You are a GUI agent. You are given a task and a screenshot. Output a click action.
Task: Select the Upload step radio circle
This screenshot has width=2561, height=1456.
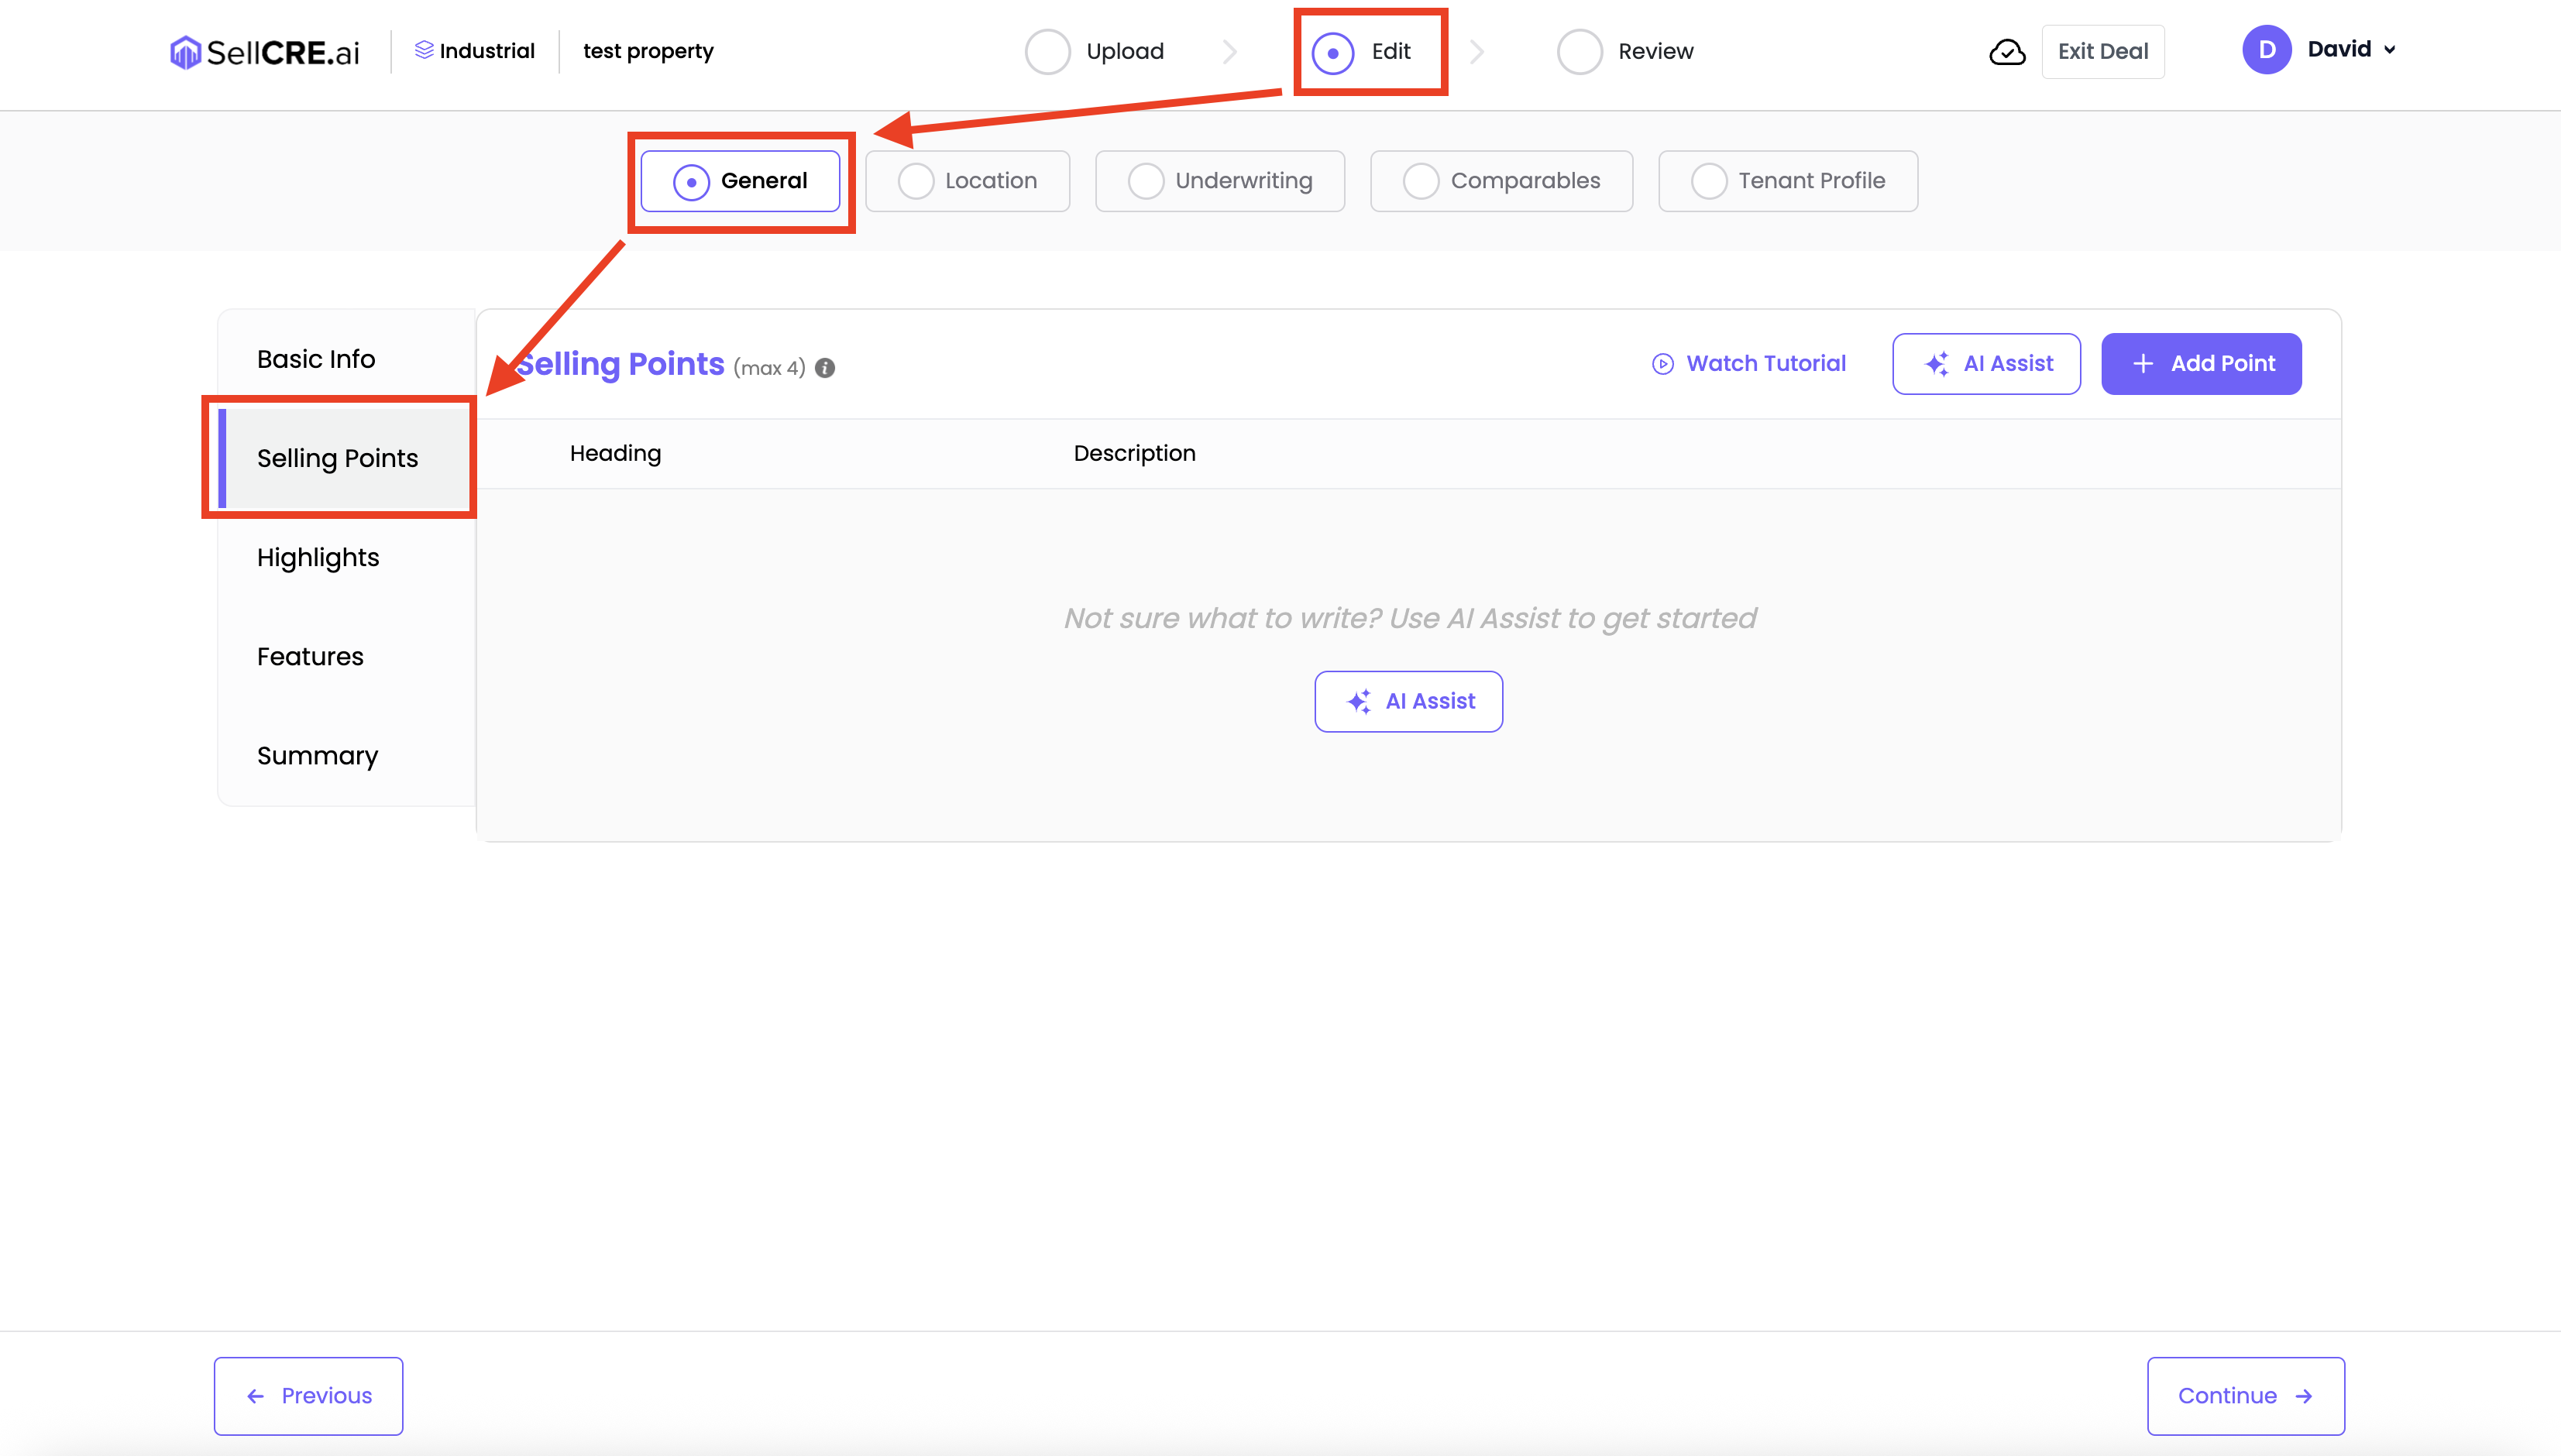point(1047,52)
